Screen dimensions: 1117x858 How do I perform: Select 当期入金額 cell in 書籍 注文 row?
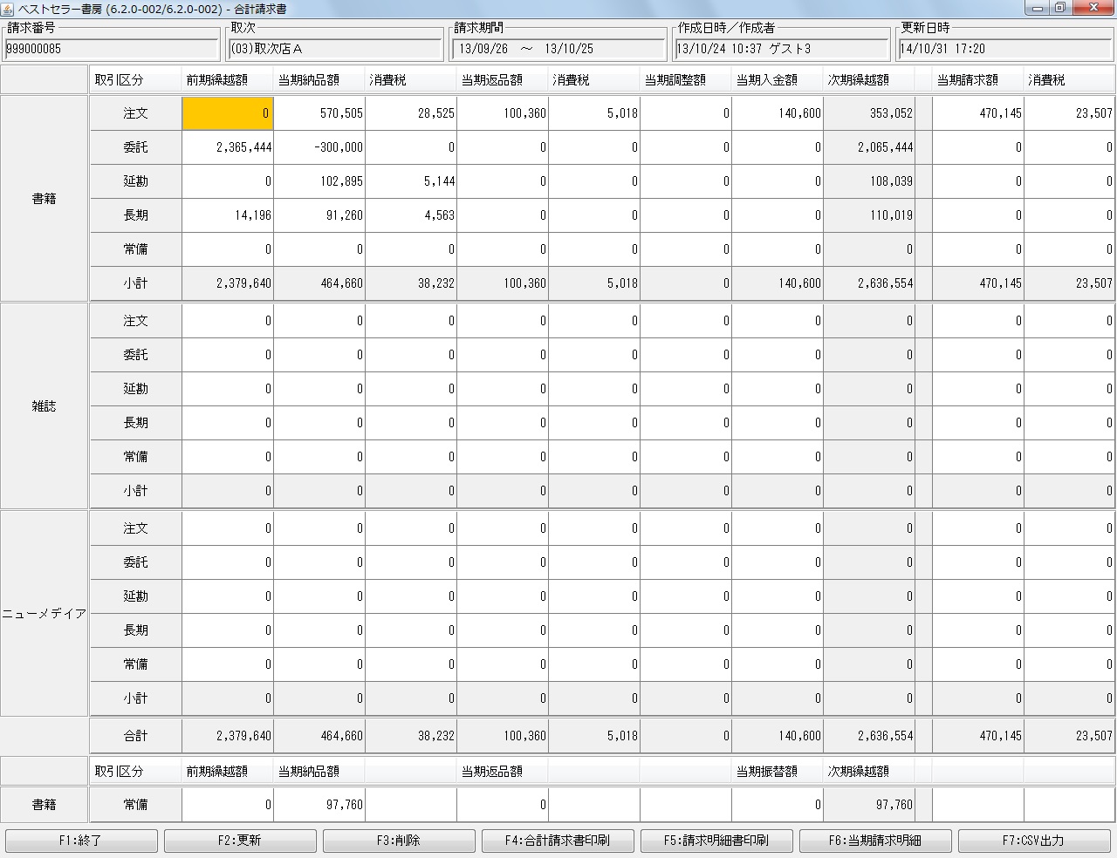click(x=777, y=113)
